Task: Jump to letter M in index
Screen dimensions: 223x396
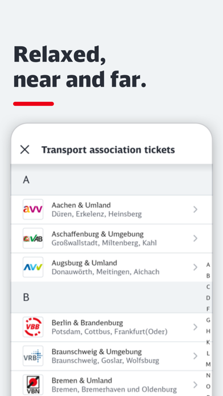Action: tap(208, 364)
